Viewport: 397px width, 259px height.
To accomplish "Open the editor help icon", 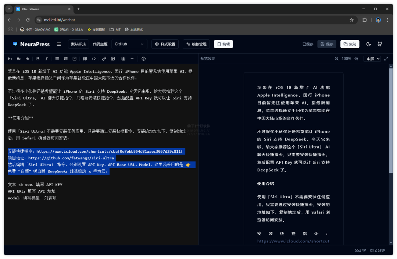I will coord(144,59).
